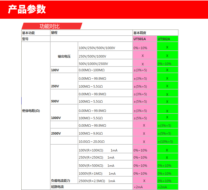Click the pink X in the 500V/1000V/2500V row
Image resolution: width=208 pixels, height=190 pixels.
click(143, 64)
